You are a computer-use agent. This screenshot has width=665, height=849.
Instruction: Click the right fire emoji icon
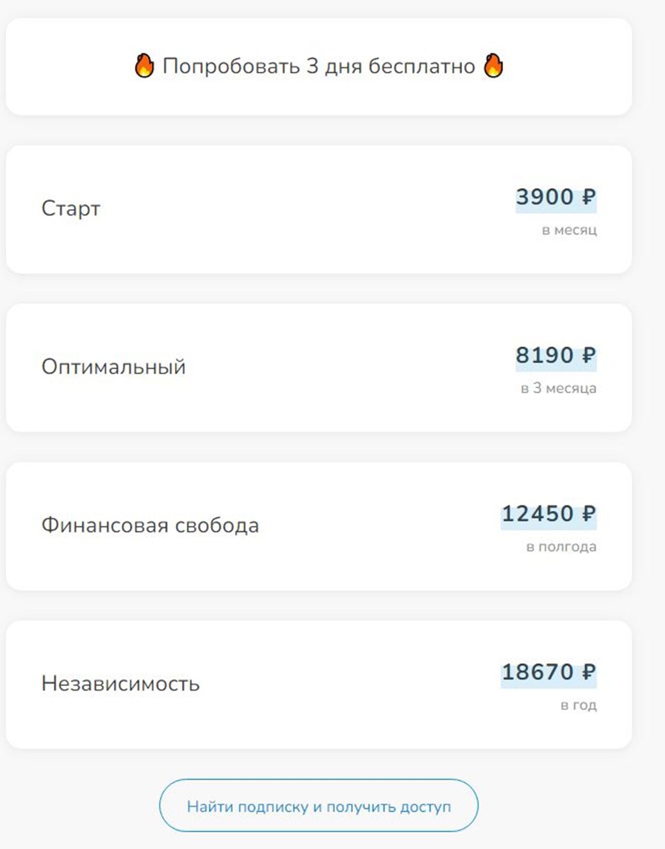click(x=493, y=65)
